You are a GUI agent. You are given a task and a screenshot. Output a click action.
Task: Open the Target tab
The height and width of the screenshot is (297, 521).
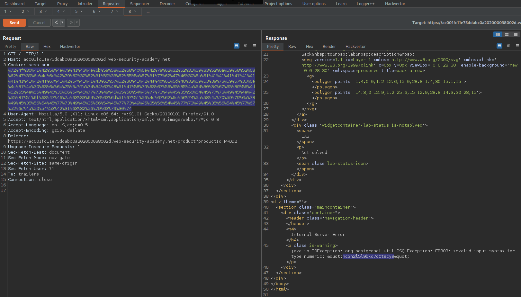41,4
